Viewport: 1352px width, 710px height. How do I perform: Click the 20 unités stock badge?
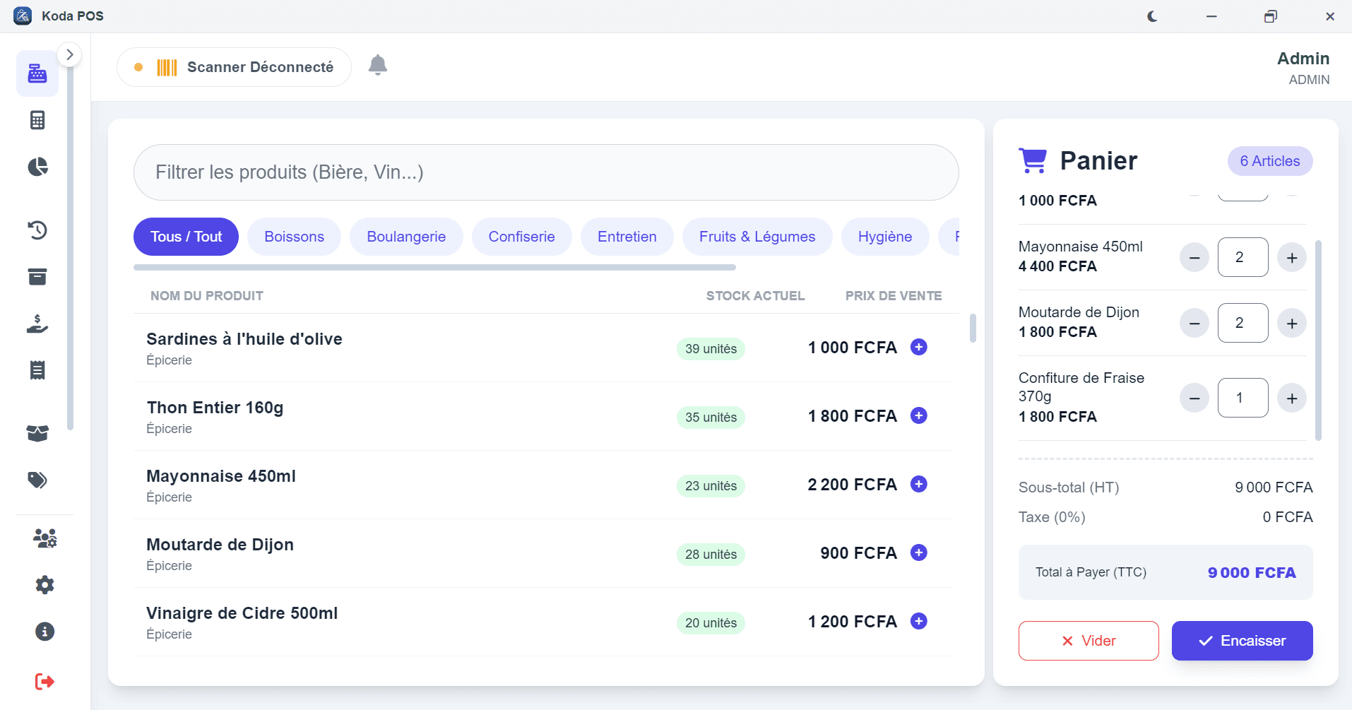pyautogui.click(x=711, y=623)
